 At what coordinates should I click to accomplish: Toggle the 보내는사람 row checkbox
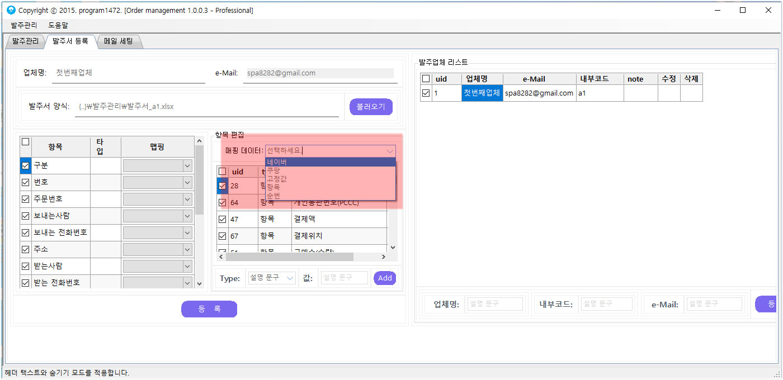(x=25, y=216)
